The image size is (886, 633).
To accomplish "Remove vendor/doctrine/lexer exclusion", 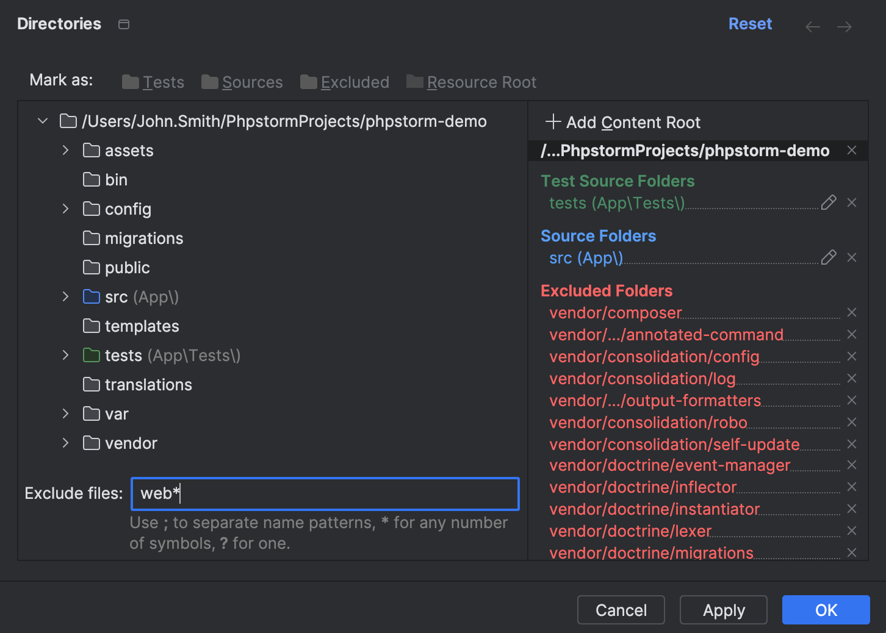I will point(852,531).
